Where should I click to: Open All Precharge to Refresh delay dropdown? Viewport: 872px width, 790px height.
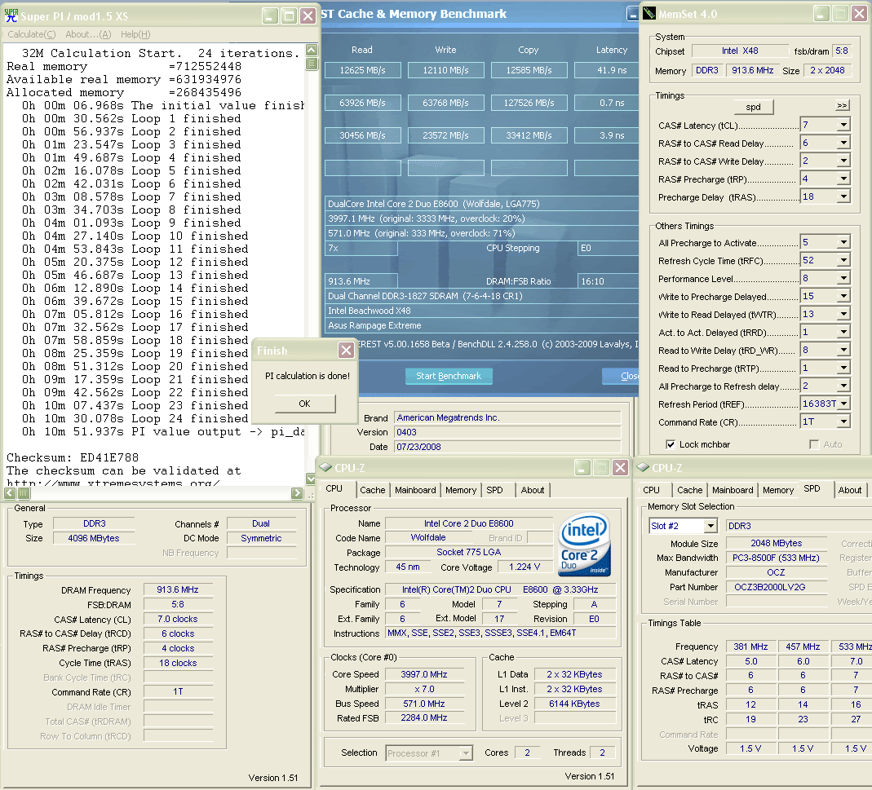coord(843,386)
